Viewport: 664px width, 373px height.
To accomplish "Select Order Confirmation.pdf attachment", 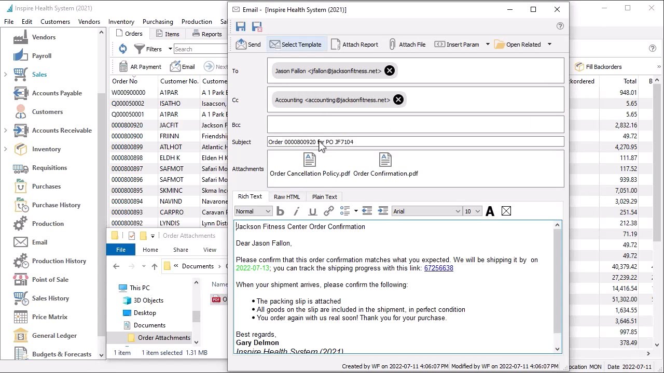I will [x=385, y=165].
